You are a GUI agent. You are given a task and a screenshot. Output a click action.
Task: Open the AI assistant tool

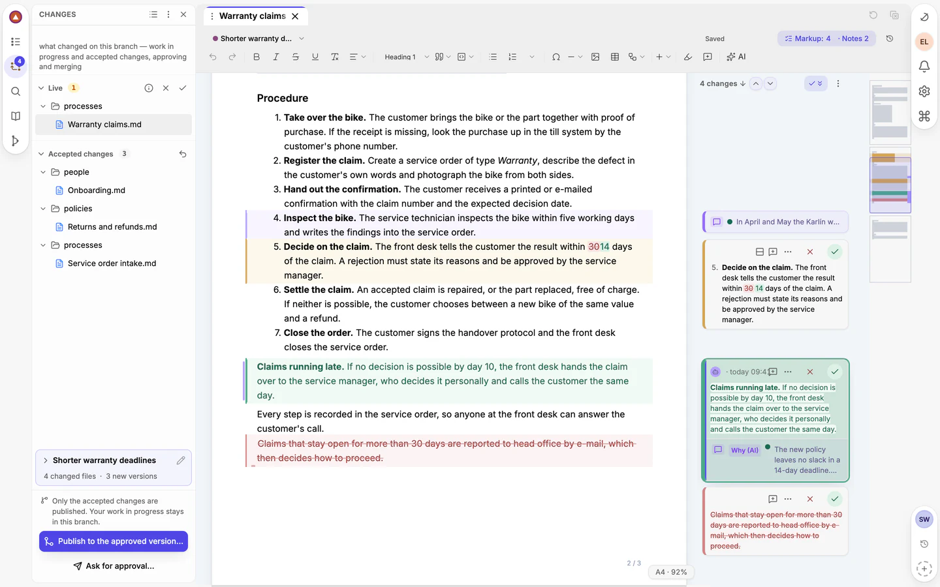[x=736, y=57]
